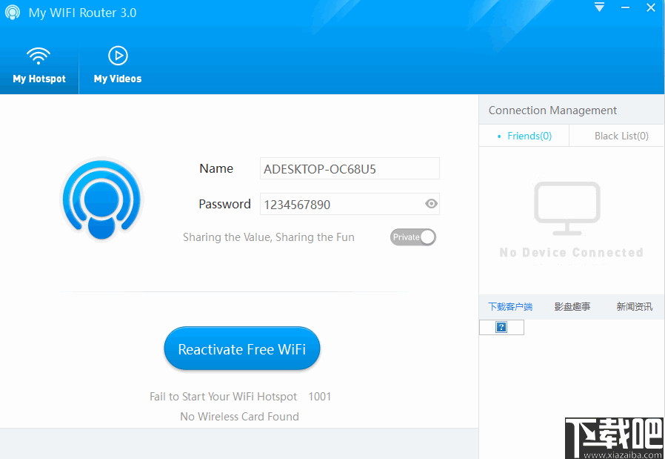This screenshot has height=459, width=665.
Task: Switch to the Black List(0) tab
Action: (x=622, y=136)
